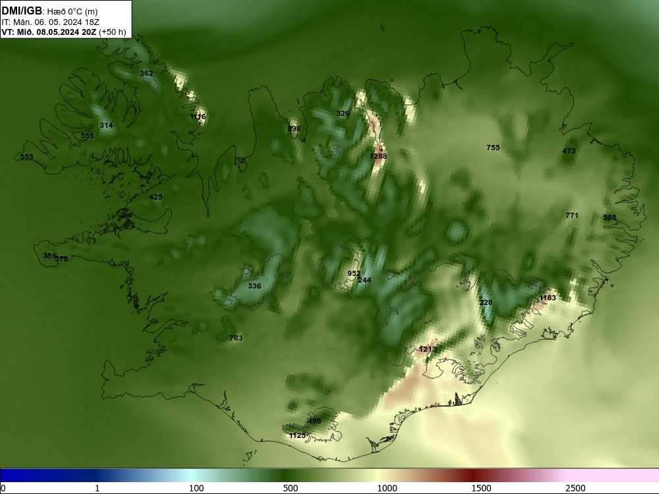Click the 508 height value

610,217
